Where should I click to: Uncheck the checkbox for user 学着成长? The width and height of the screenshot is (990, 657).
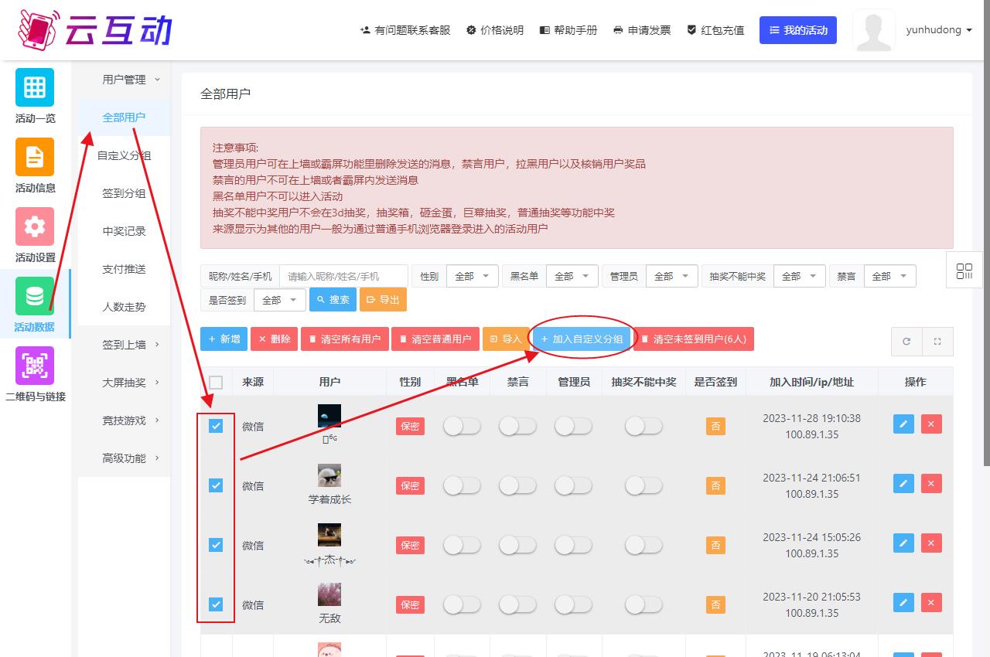tap(216, 485)
